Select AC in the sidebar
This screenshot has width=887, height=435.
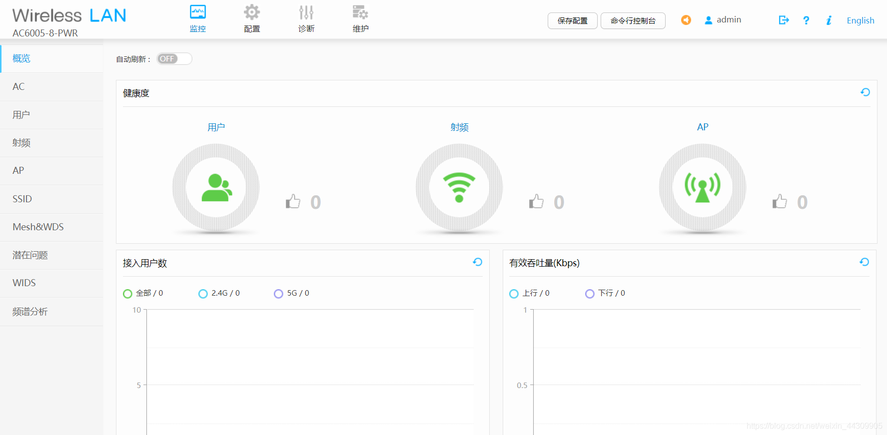point(51,87)
